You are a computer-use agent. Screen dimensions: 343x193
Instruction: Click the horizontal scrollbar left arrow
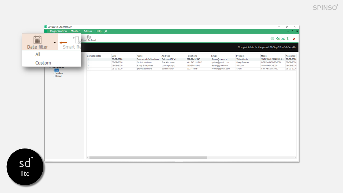pyautogui.click(x=88, y=158)
